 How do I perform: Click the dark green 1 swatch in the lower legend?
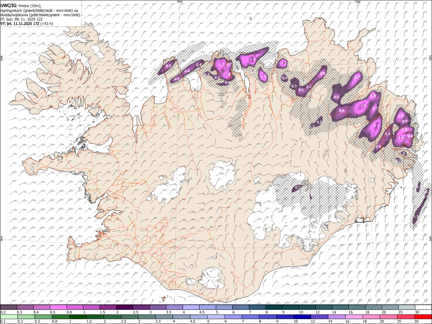pyautogui.click(x=78, y=317)
